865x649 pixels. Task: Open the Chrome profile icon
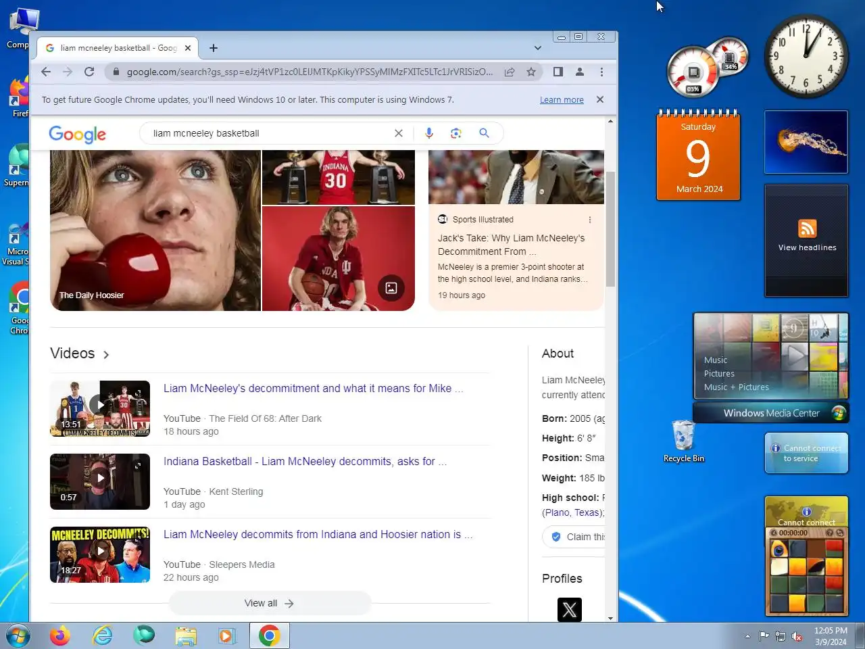(580, 72)
